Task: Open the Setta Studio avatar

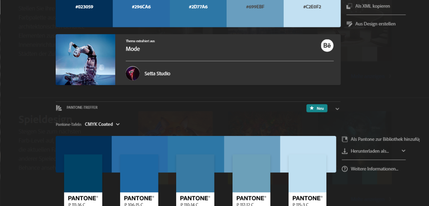Action: (x=132, y=73)
